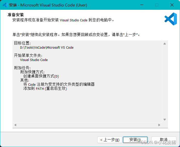Click the 其他 line

click(25, 80)
